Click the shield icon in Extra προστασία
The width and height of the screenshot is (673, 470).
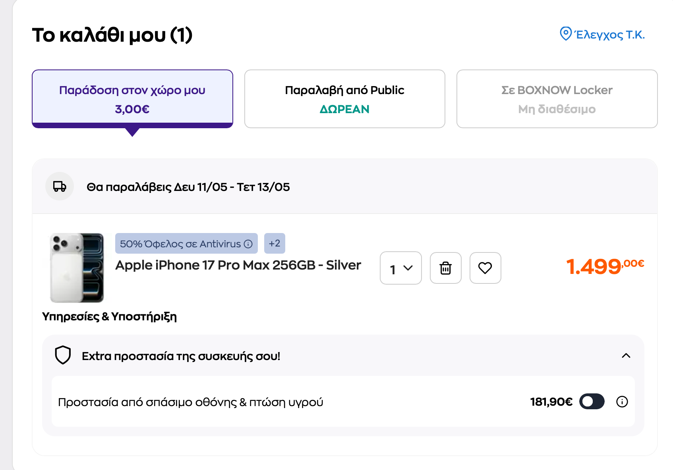coord(63,355)
